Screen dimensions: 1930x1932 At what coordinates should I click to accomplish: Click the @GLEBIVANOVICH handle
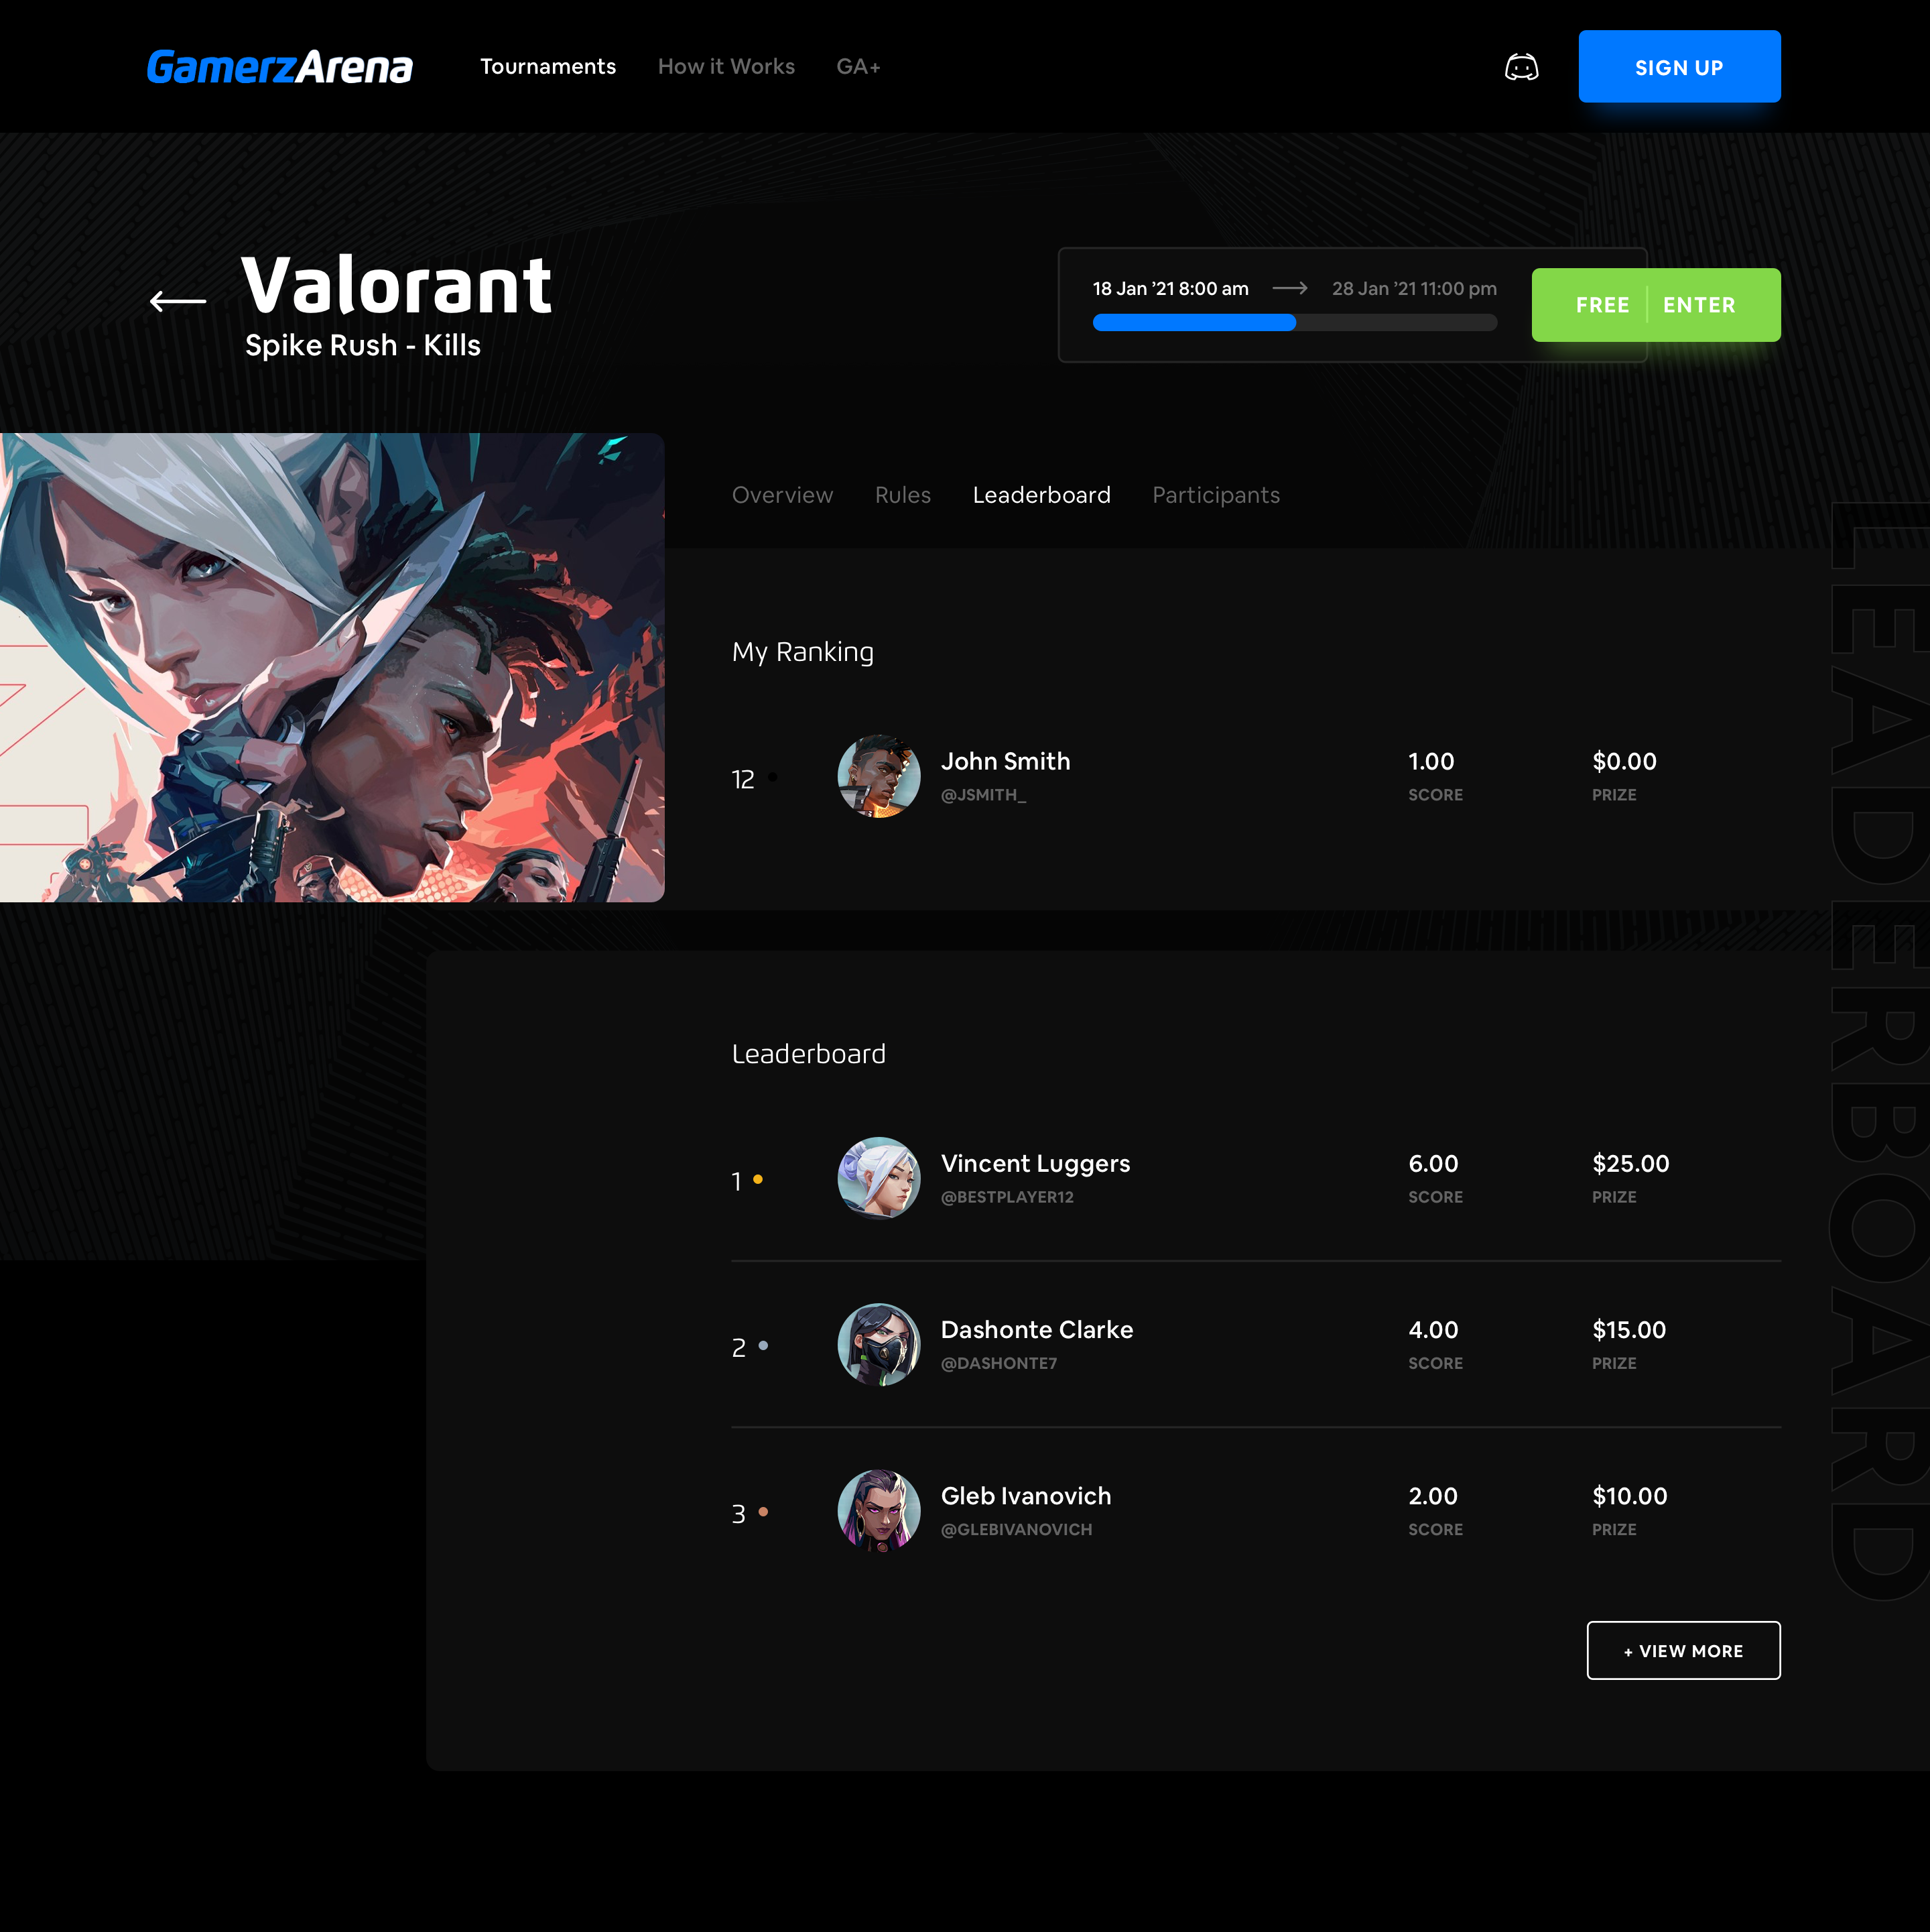[x=1017, y=1529]
